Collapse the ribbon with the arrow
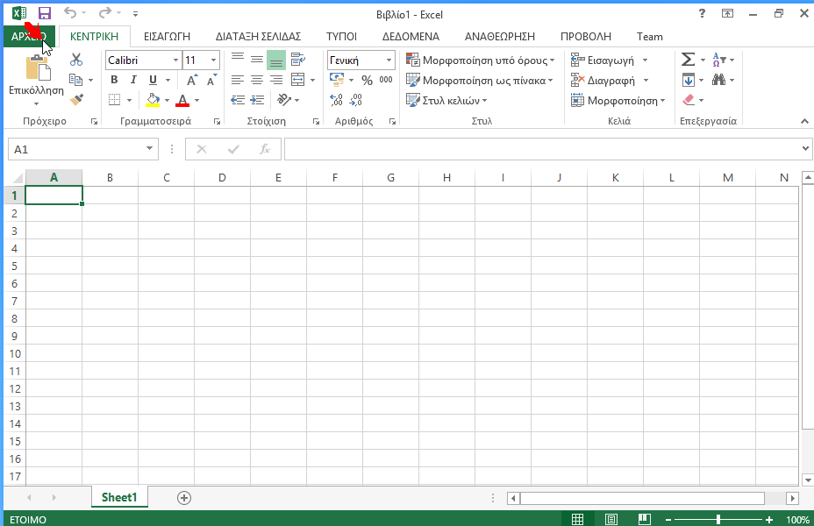The width and height of the screenshot is (814, 526). [804, 121]
